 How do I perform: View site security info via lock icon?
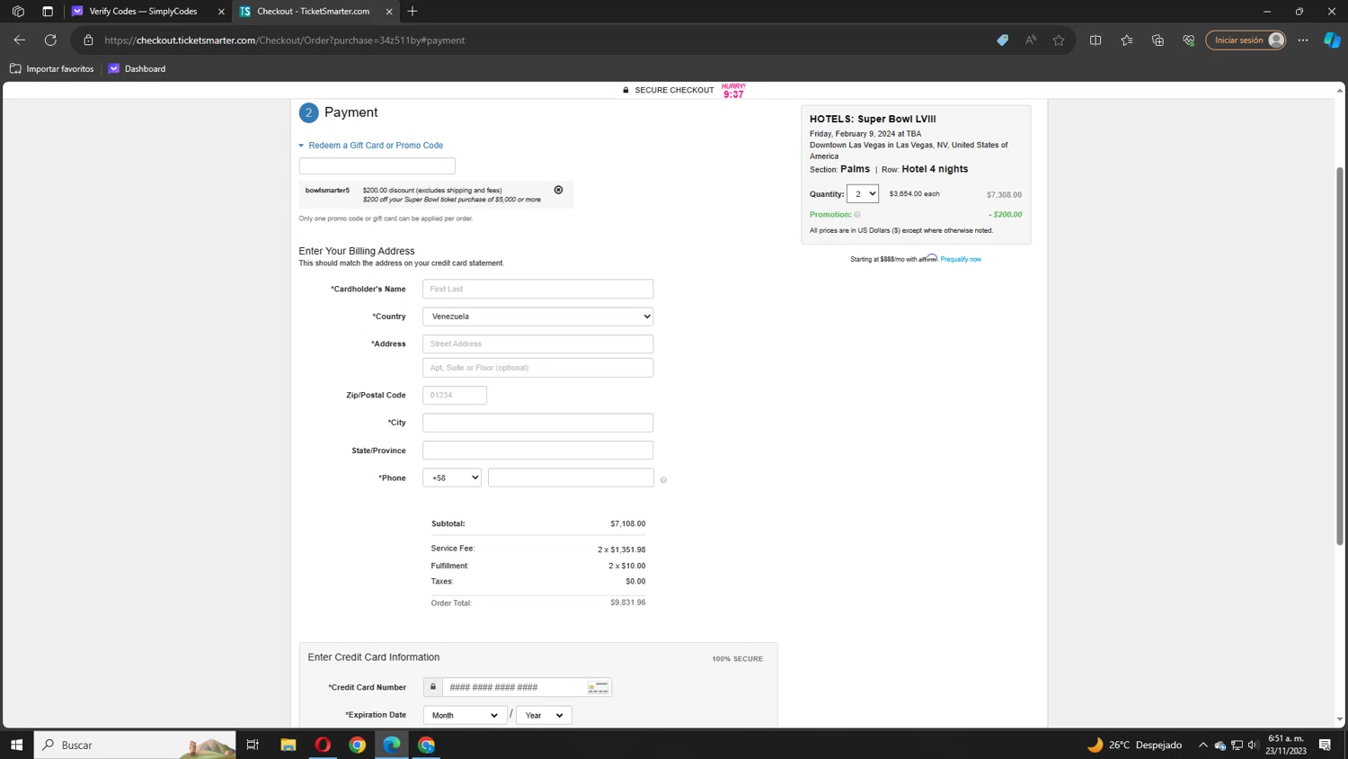[x=88, y=40]
